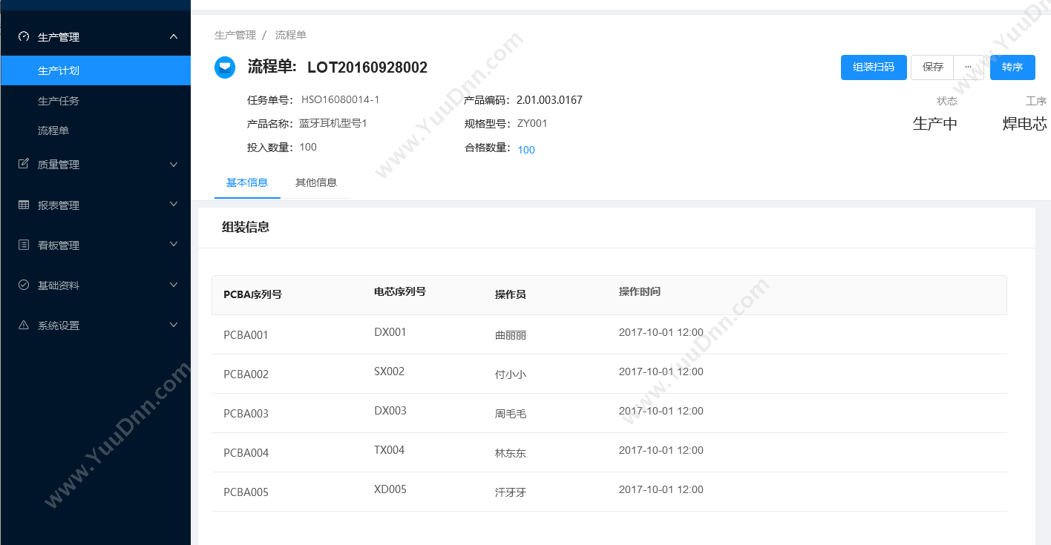Switch to the 其他信息 tab
The image size is (1051, 545).
[316, 182]
